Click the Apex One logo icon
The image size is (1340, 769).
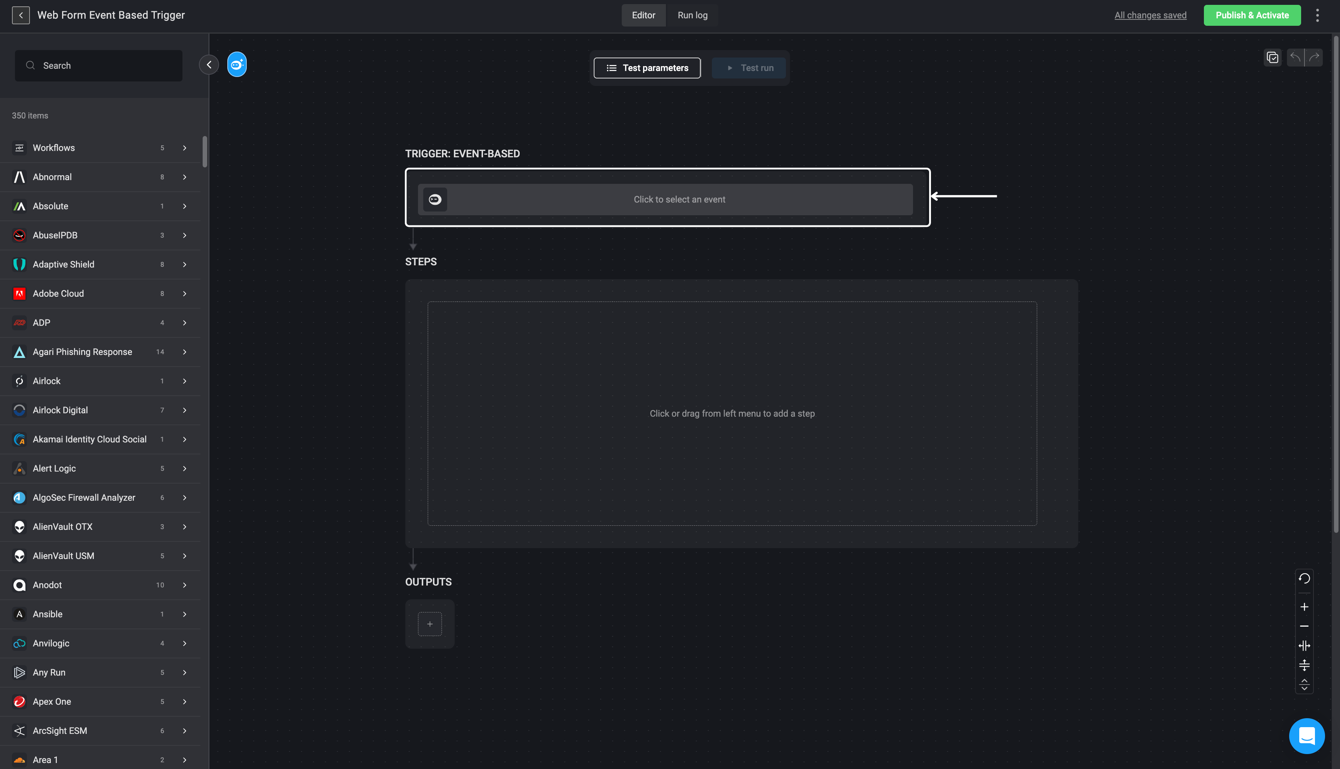point(19,701)
